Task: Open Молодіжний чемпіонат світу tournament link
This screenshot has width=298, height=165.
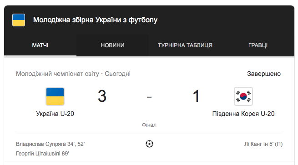Action: (57, 74)
